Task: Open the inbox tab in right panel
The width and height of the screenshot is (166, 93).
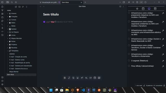Action: 149,9
